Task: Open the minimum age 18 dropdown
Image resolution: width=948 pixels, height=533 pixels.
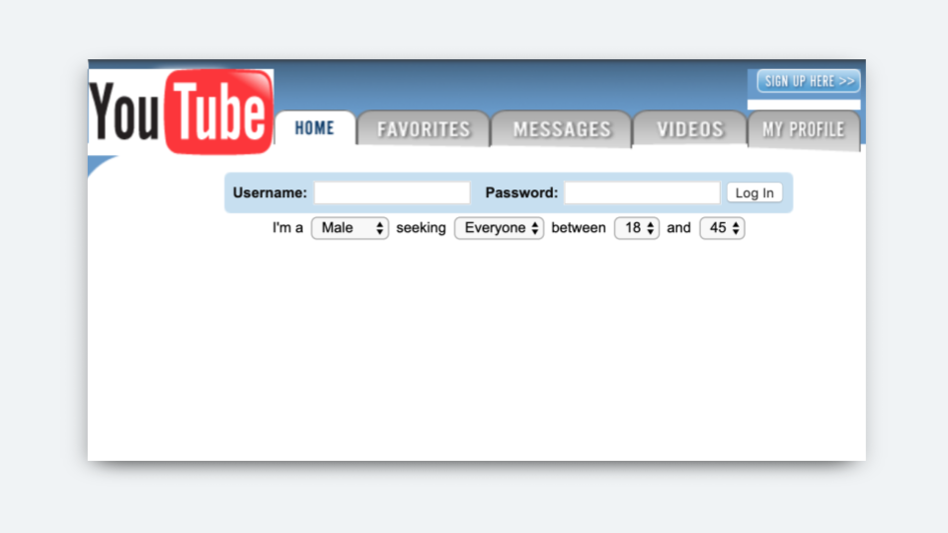Action: 637,228
